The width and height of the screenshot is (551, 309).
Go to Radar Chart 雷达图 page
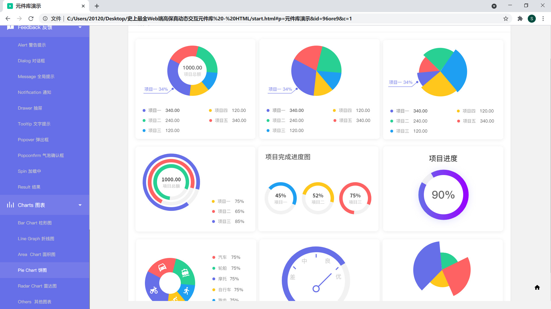pyautogui.click(x=37, y=286)
